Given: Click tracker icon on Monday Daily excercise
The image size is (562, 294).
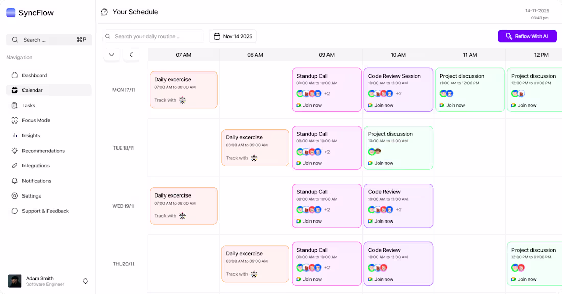Looking at the screenshot, I should (182, 100).
